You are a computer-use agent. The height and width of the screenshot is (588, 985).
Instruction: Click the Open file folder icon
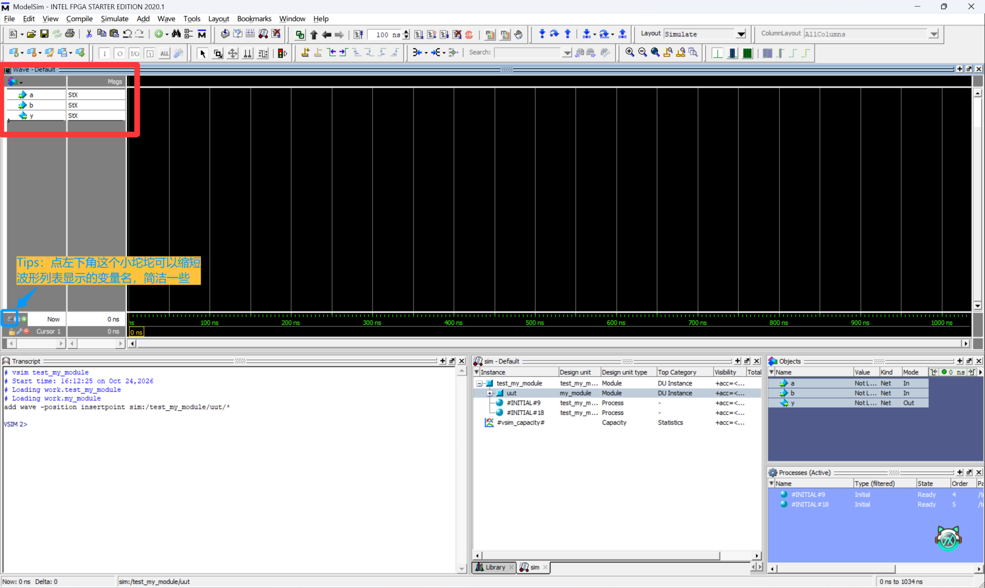tap(31, 34)
